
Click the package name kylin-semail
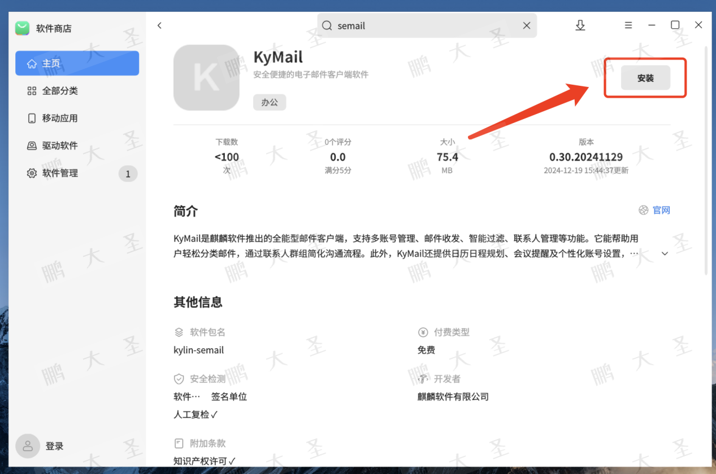(199, 350)
